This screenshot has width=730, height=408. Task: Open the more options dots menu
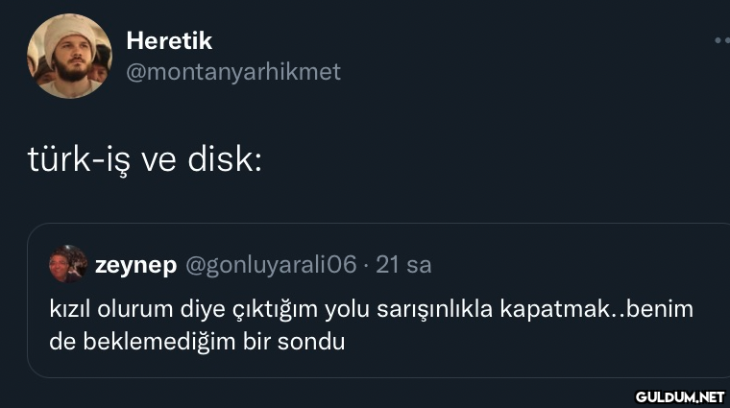pyautogui.click(x=721, y=41)
